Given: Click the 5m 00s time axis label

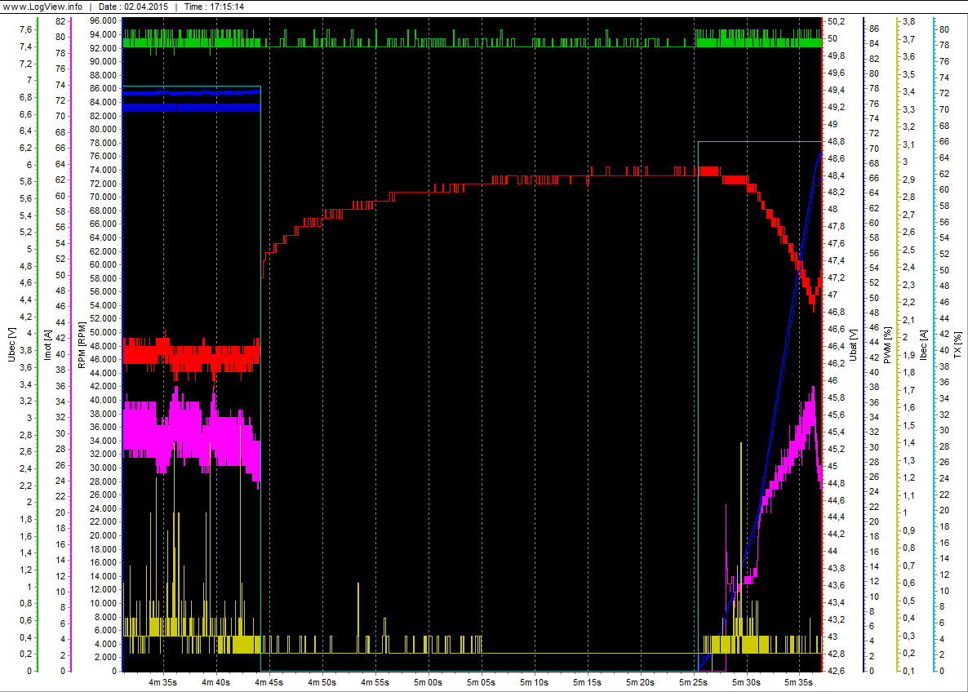Looking at the screenshot, I should pyautogui.click(x=428, y=682).
